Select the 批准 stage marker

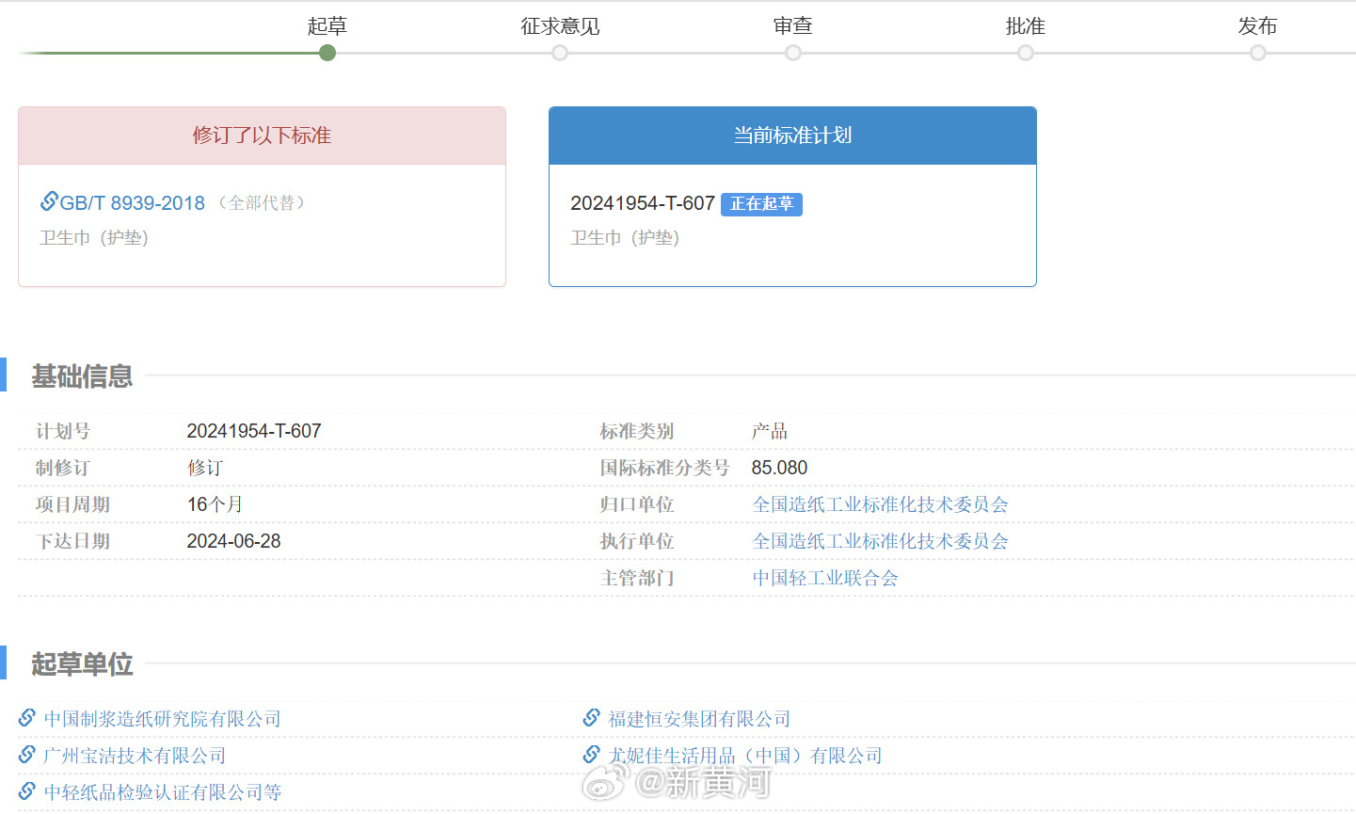coord(1026,53)
